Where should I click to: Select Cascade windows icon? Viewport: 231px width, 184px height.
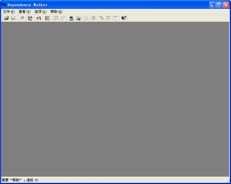coord(102,18)
